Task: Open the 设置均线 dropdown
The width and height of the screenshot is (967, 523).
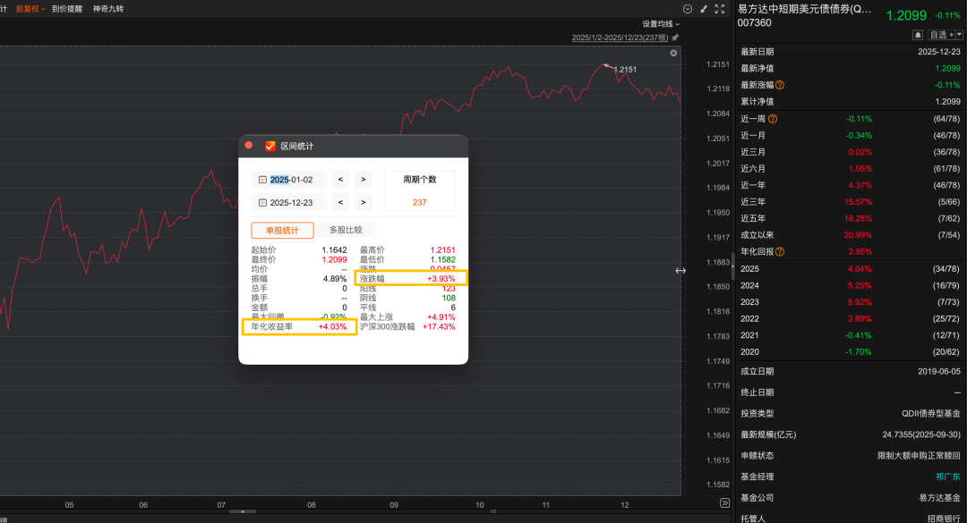Action: [x=661, y=23]
